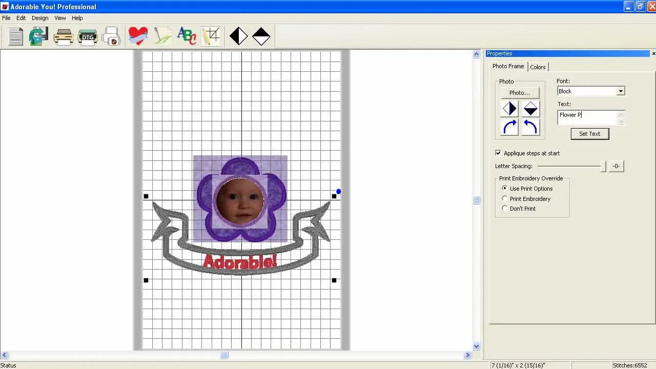Select Print Embroidery radio button
This screenshot has width=656, height=369.
505,198
